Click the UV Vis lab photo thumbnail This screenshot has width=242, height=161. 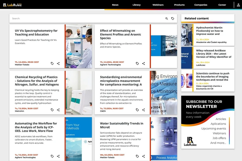[x=79, y=46]
